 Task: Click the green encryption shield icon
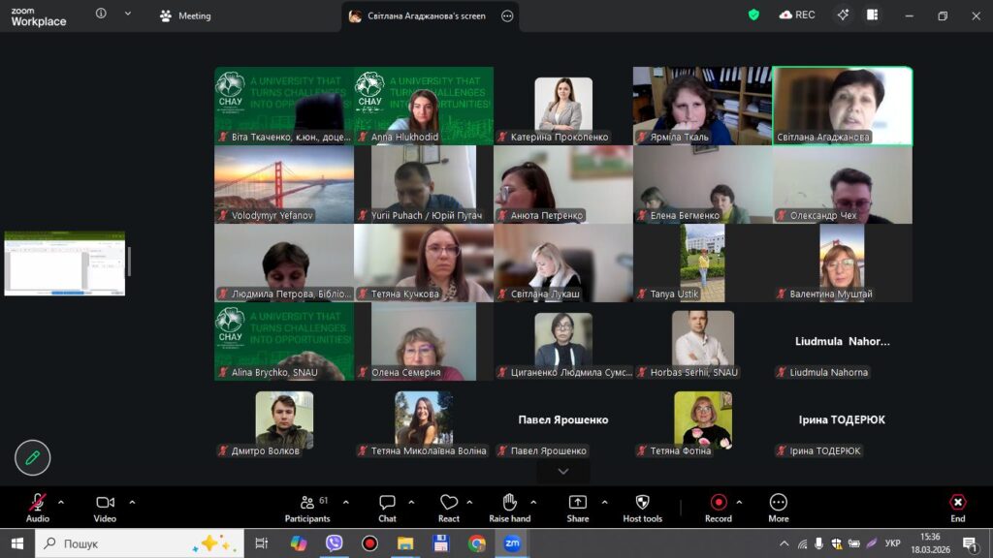(x=753, y=15)
